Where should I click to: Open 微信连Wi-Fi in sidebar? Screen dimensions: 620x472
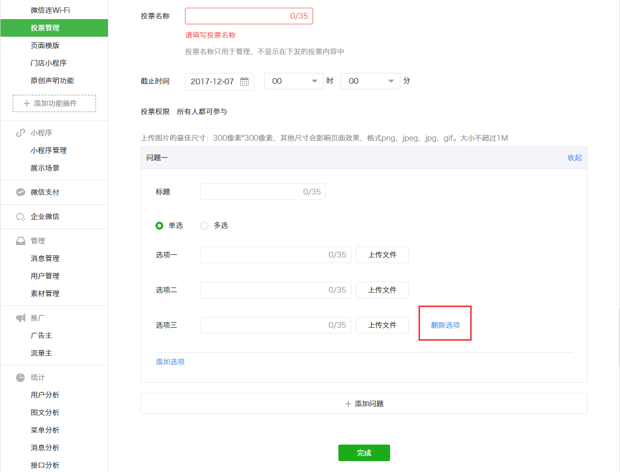pos(50,10)
